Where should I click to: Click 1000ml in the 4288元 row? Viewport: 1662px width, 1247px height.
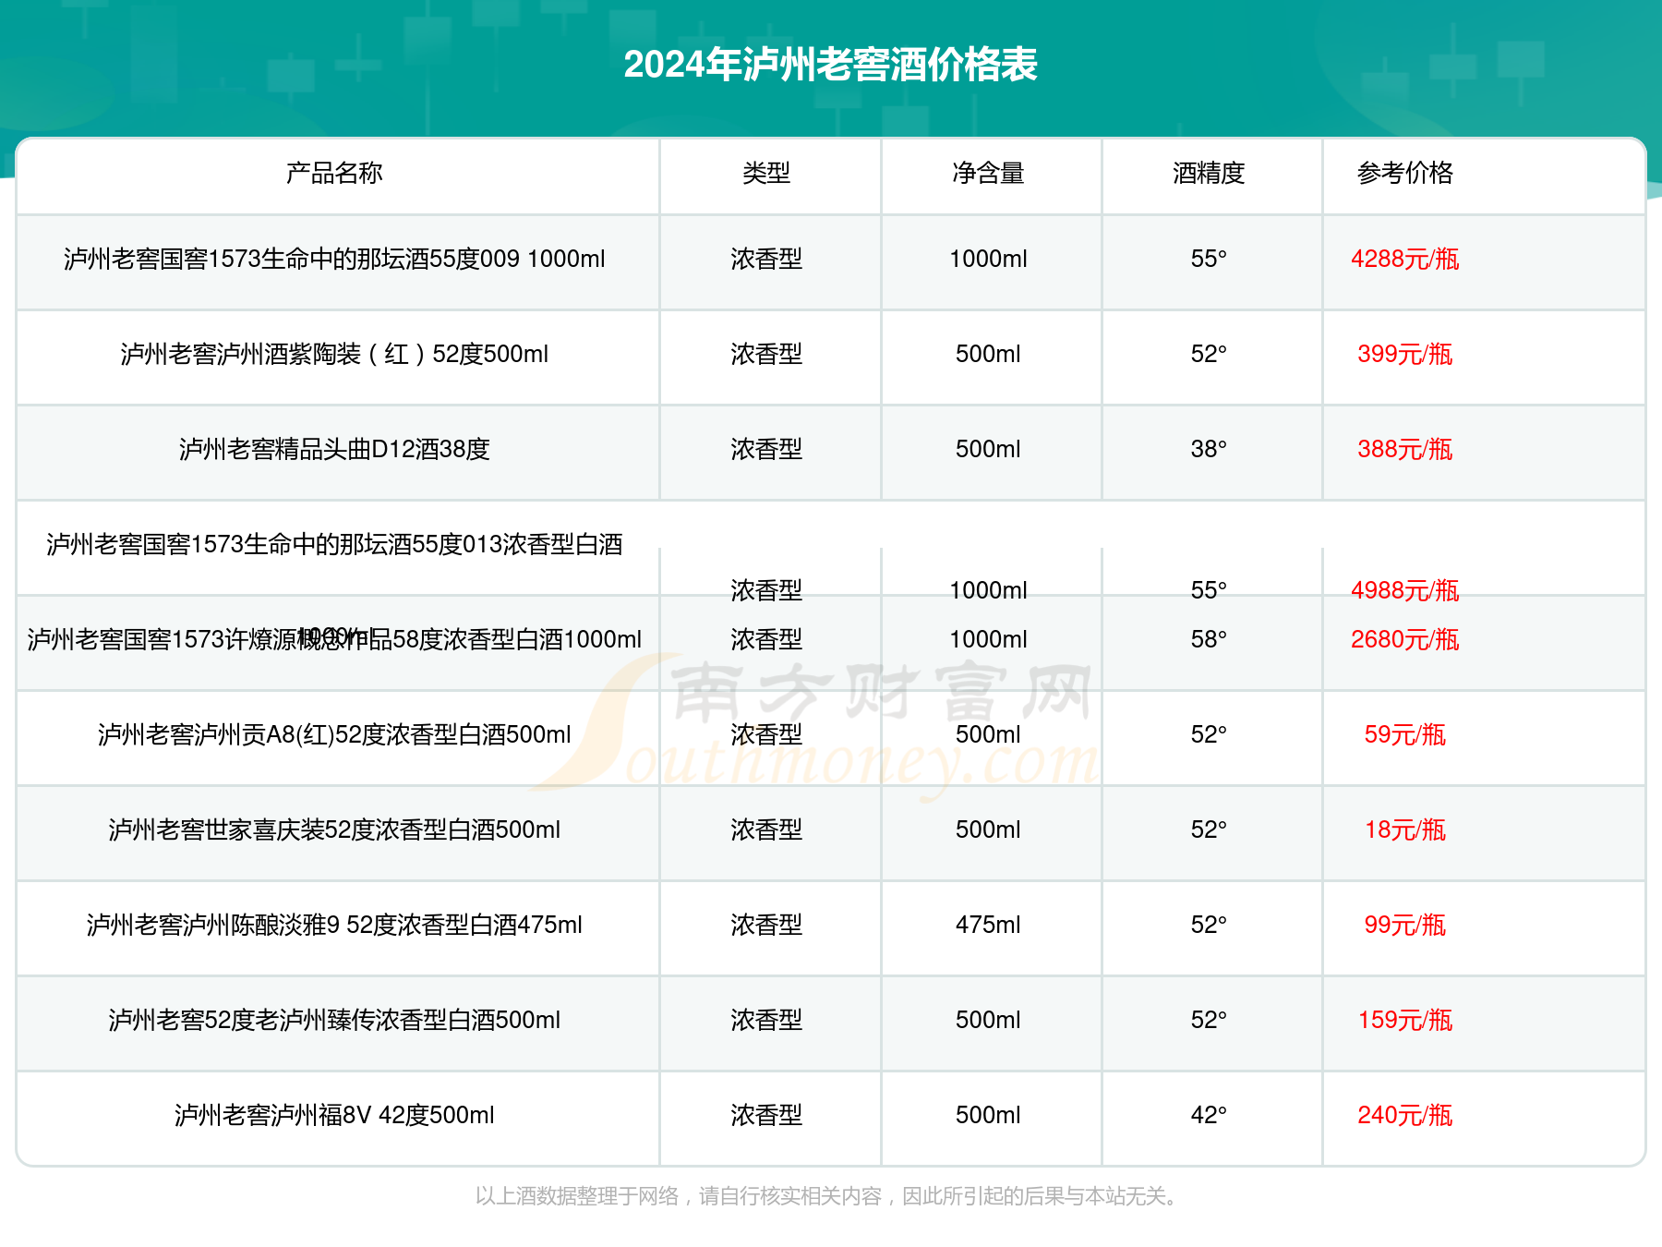[988, 259]
